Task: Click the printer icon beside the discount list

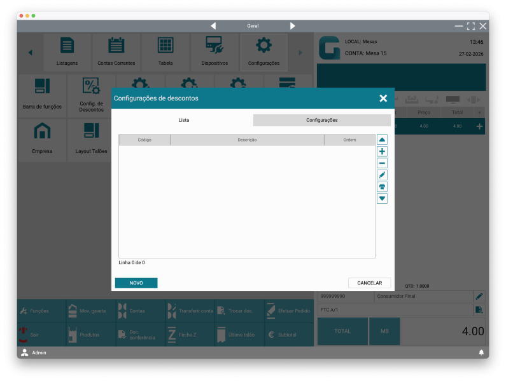Action: click(382, 187)
